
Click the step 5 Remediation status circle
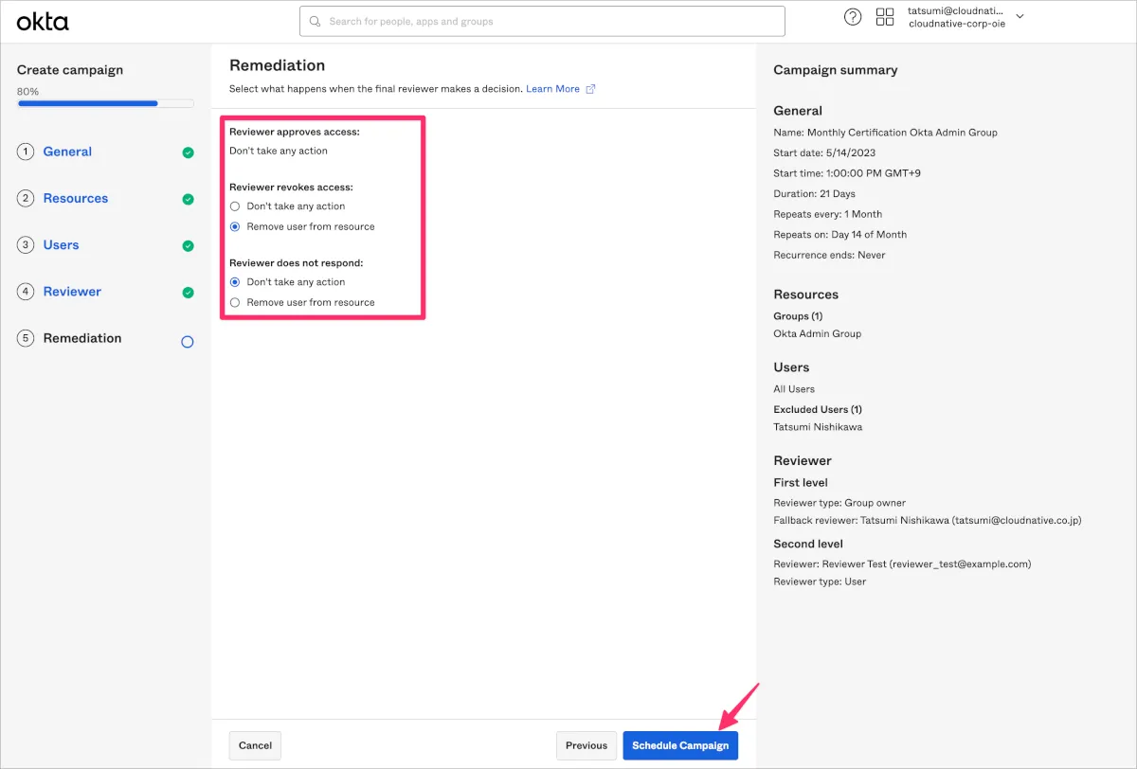(x=188, y=342)
